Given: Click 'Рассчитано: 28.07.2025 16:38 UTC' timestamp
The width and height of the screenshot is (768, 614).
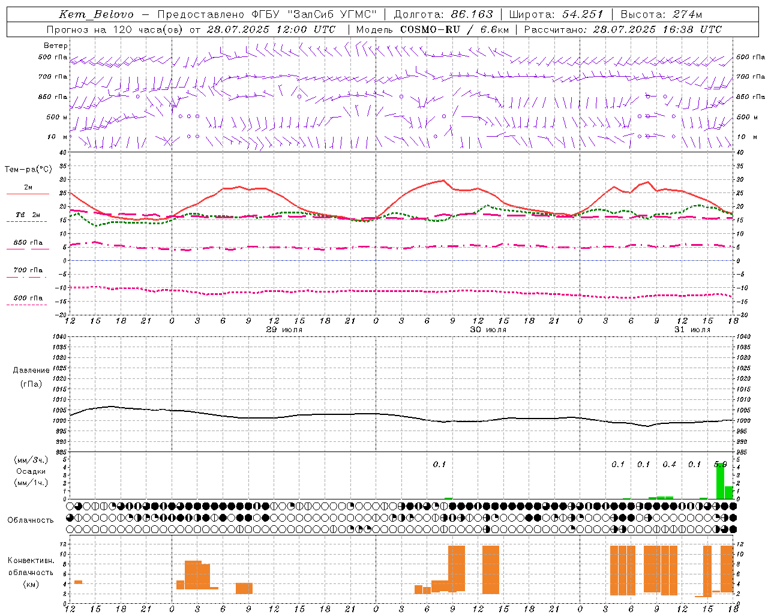Looking at the screenshot, I should [623, 29].
